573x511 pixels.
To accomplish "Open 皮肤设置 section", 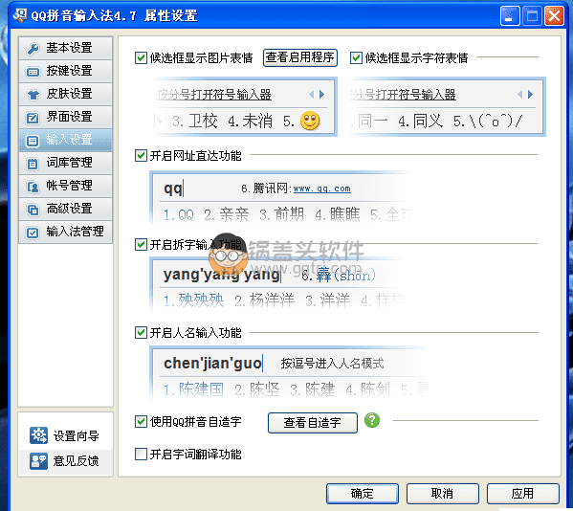I will coord(65,94).
